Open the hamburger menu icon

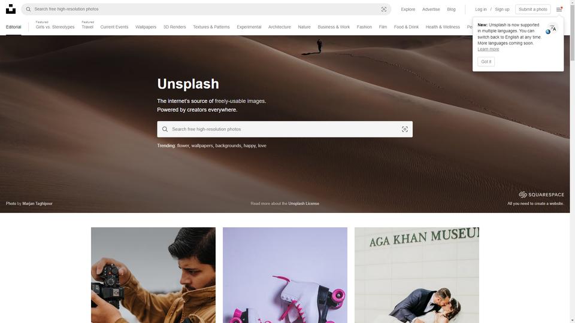click(x=559, y=9)
